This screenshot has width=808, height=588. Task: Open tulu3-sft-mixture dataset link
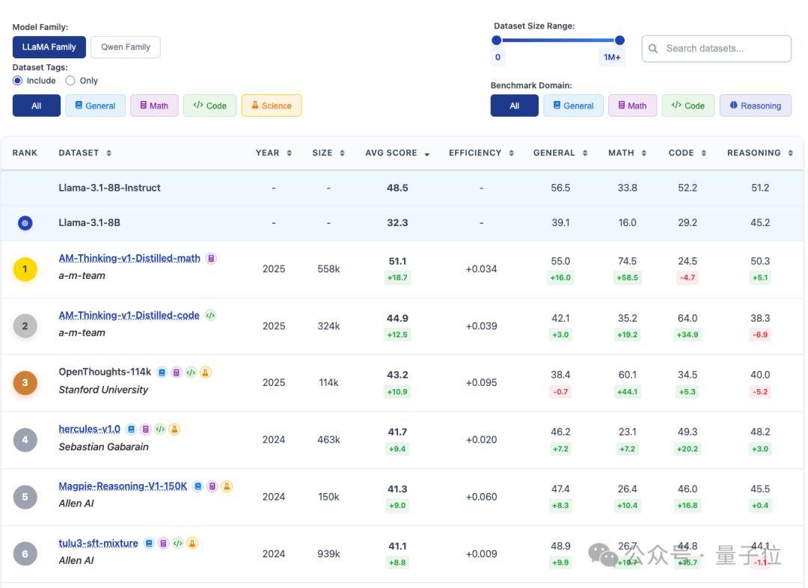99,542
